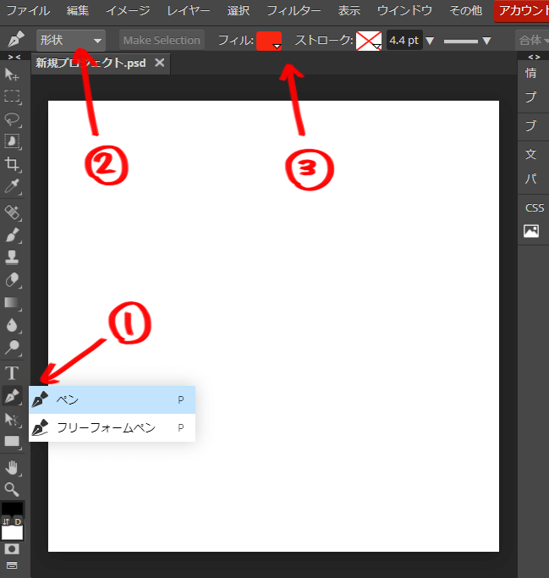Image resolution: width=549 pixels, height=578 pixels.
Task: Open the 文 character panel
Action: click(531, 154)
